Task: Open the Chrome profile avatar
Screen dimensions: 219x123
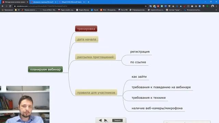Action: coord(212,6)
